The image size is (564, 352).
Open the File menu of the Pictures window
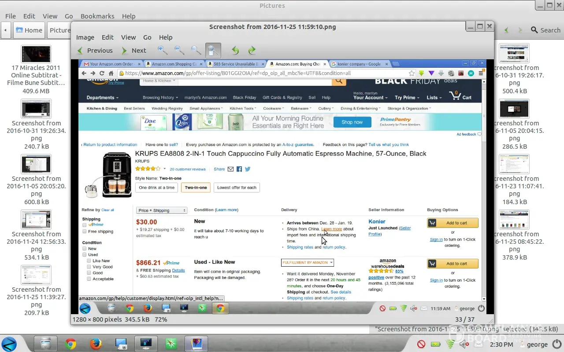[11, 16]
